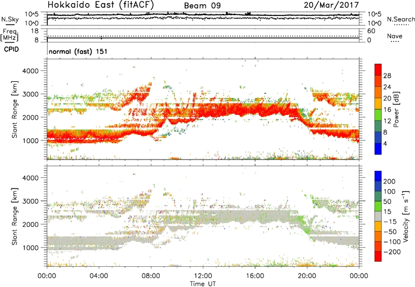
Task: Click the "18" tick on the frequency axis
Action: pyautogui.click(x=35, y=31)
